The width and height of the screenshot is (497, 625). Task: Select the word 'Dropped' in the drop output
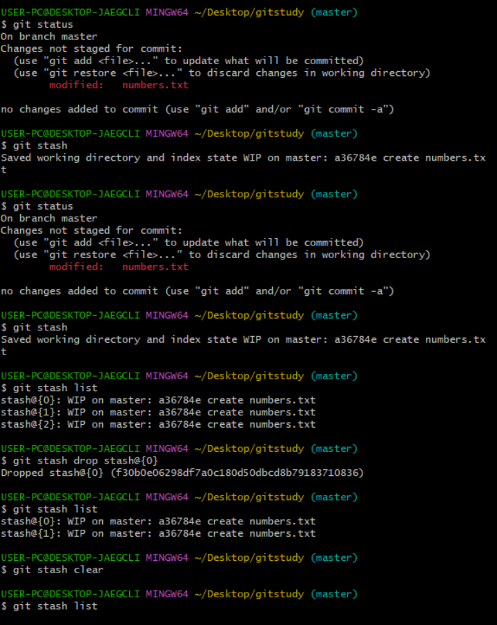coord(22,473)
